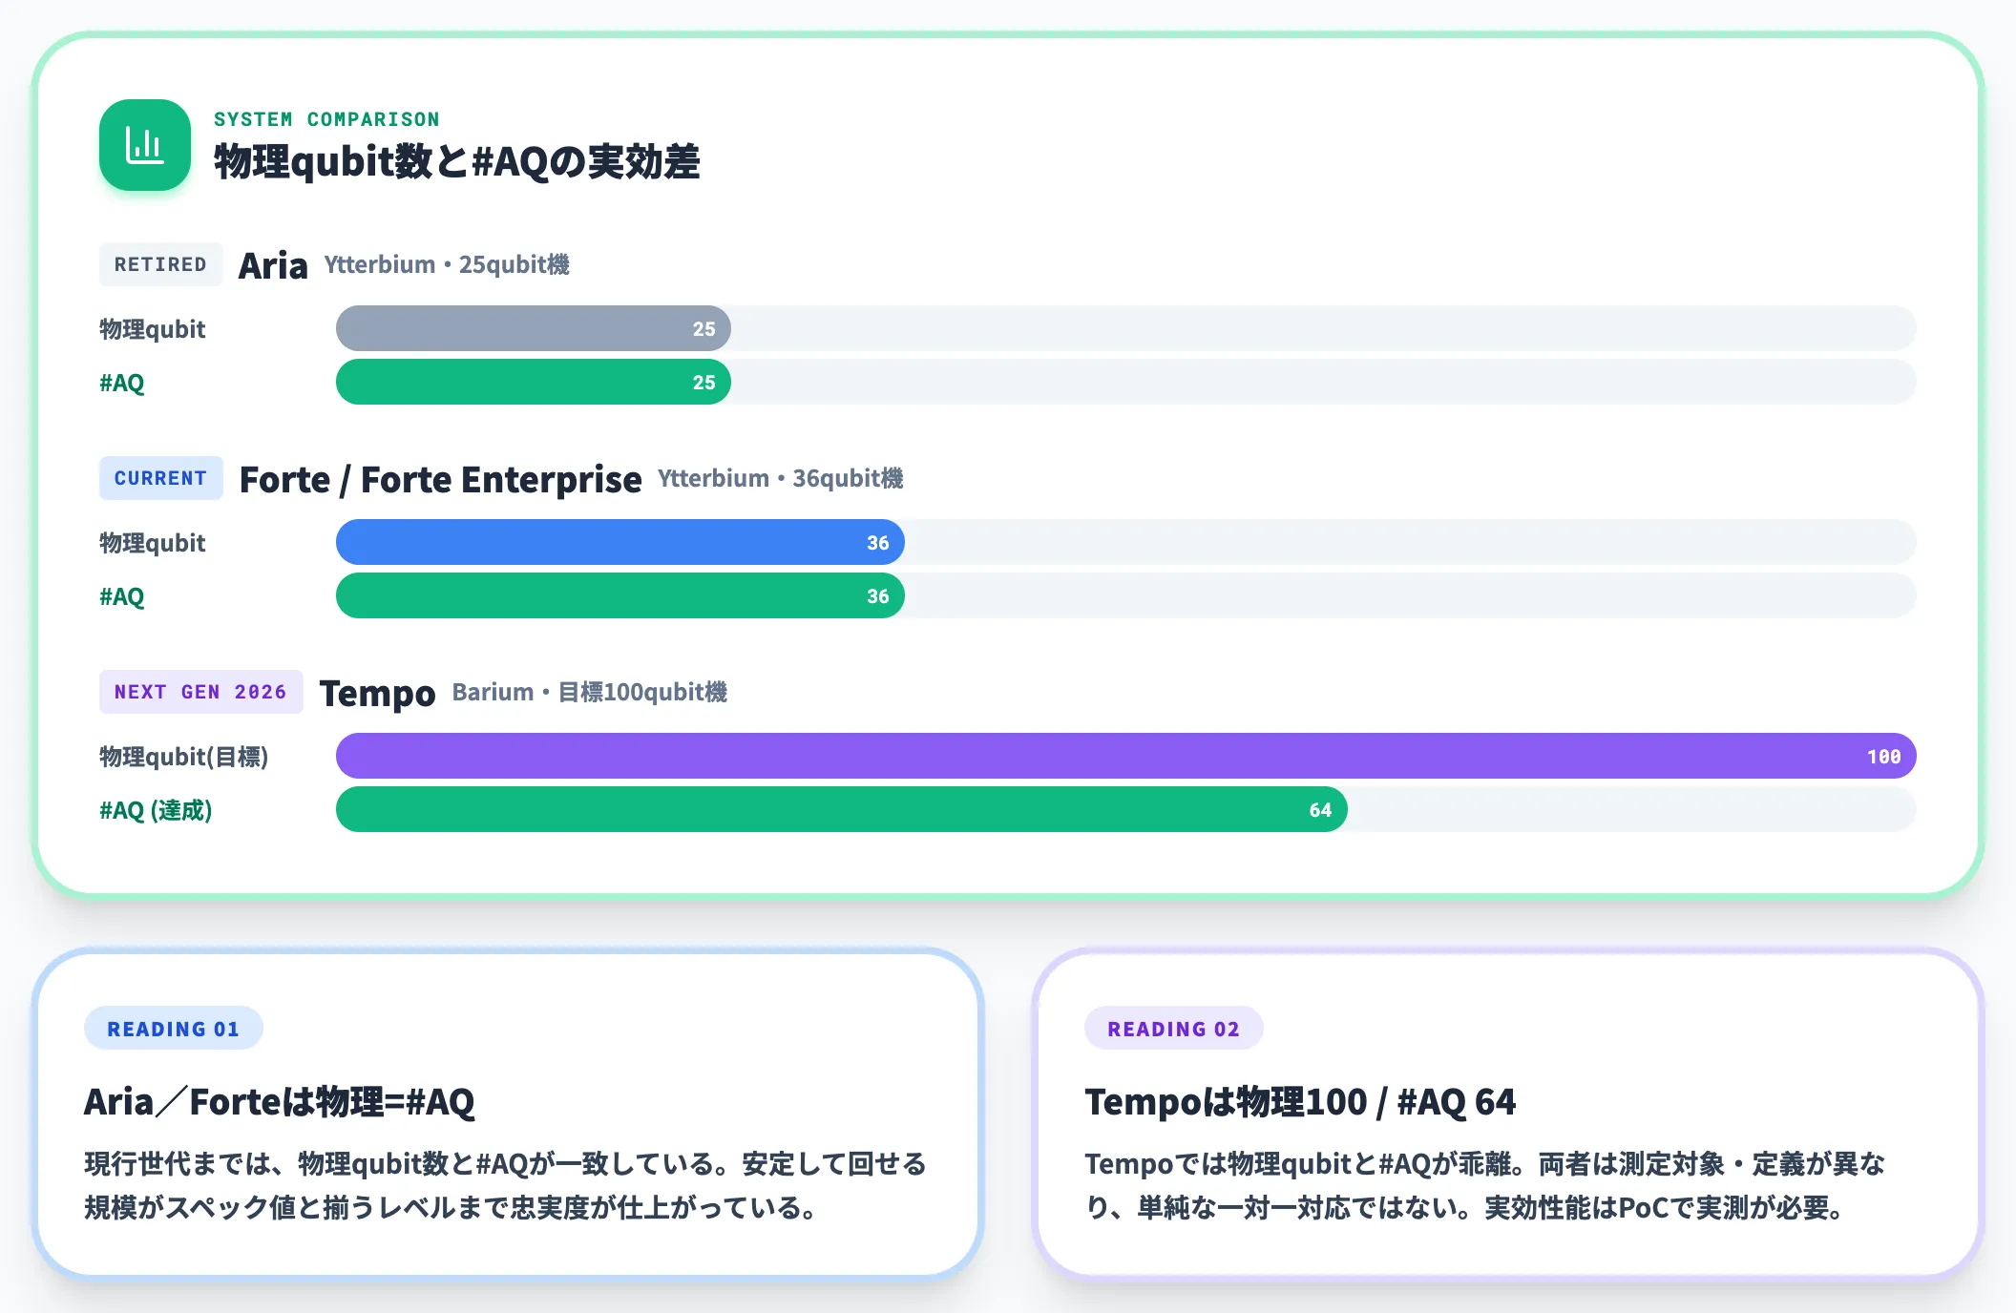Click the Barium・目標100qubit機 subtitle
This screenshot has width=2016, height=1313.
pos(590,692)
